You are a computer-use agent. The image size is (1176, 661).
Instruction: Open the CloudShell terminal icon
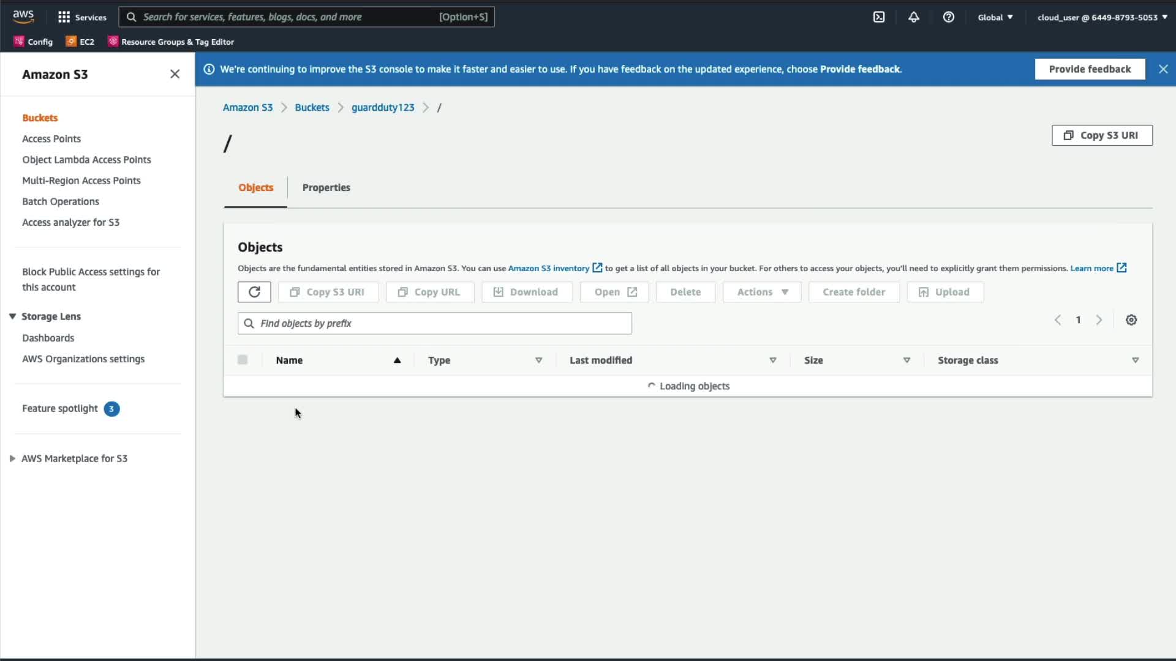point(879,17)
